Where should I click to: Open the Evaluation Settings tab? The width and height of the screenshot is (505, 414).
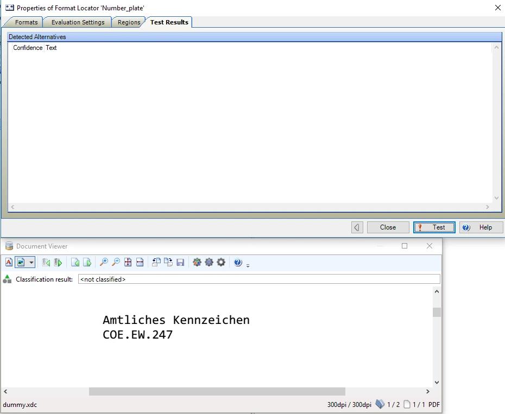78,22
